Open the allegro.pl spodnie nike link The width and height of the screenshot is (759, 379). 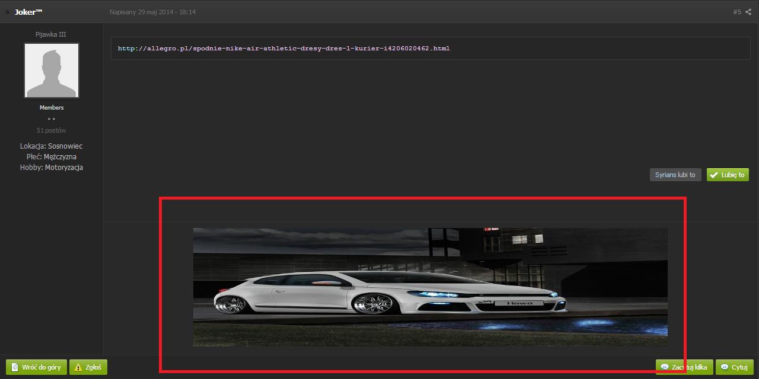click(x=283, y=49)
